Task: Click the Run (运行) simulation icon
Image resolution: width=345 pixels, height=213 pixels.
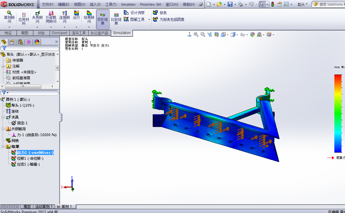Action: coord(77,14)
